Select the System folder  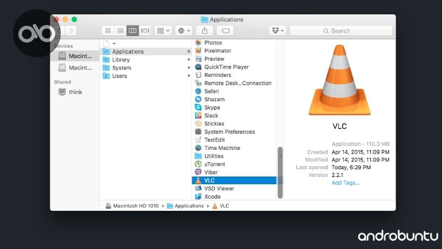(x=117, y=68)
